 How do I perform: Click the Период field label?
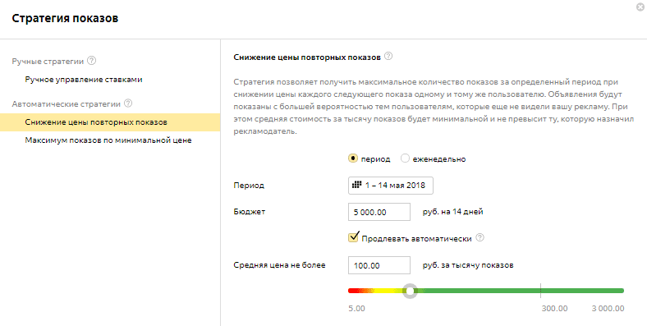pos(249,186)
